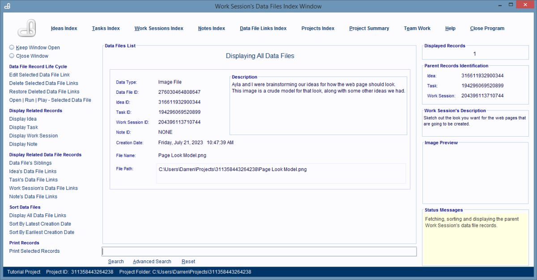Click the Status Messages box
This screenshot has width=537, height=280.
(475, 239)
